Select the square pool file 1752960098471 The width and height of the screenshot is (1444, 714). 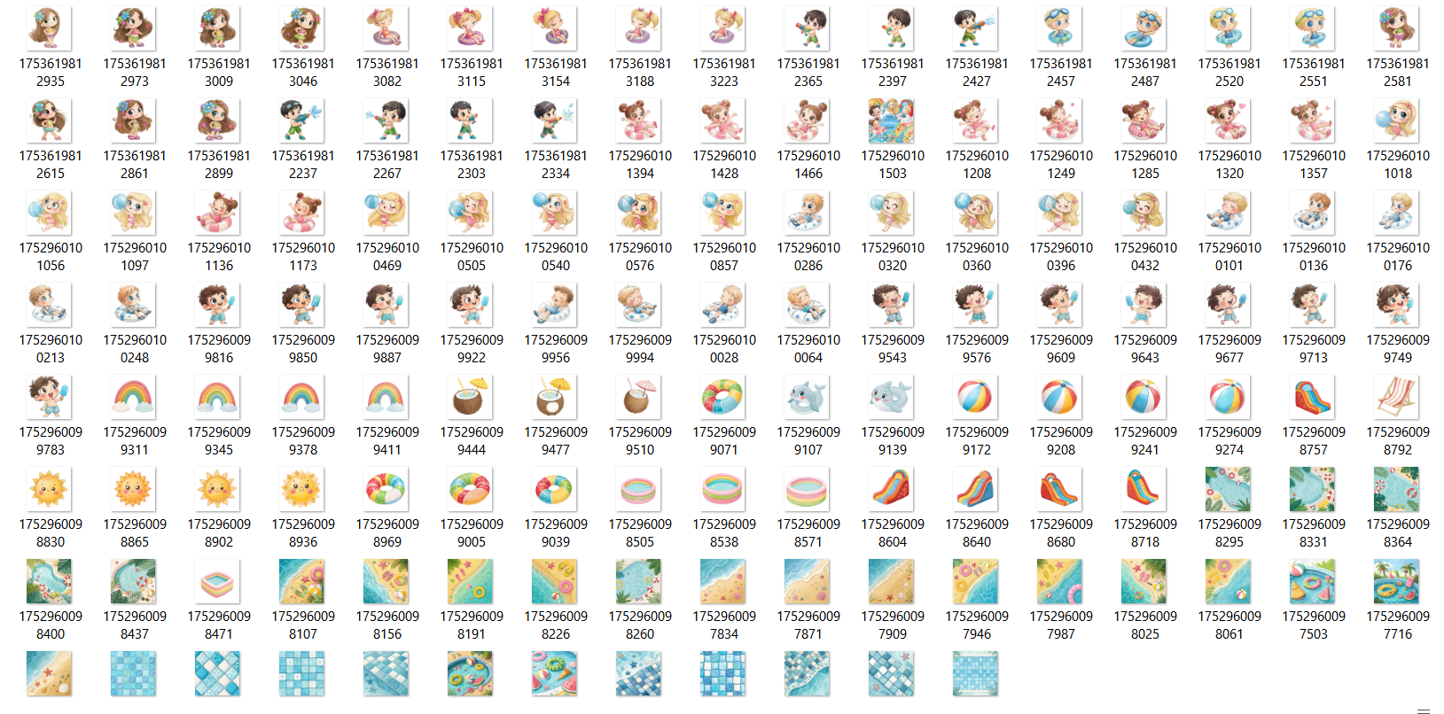pyautogui.click(x=218, y=582)
